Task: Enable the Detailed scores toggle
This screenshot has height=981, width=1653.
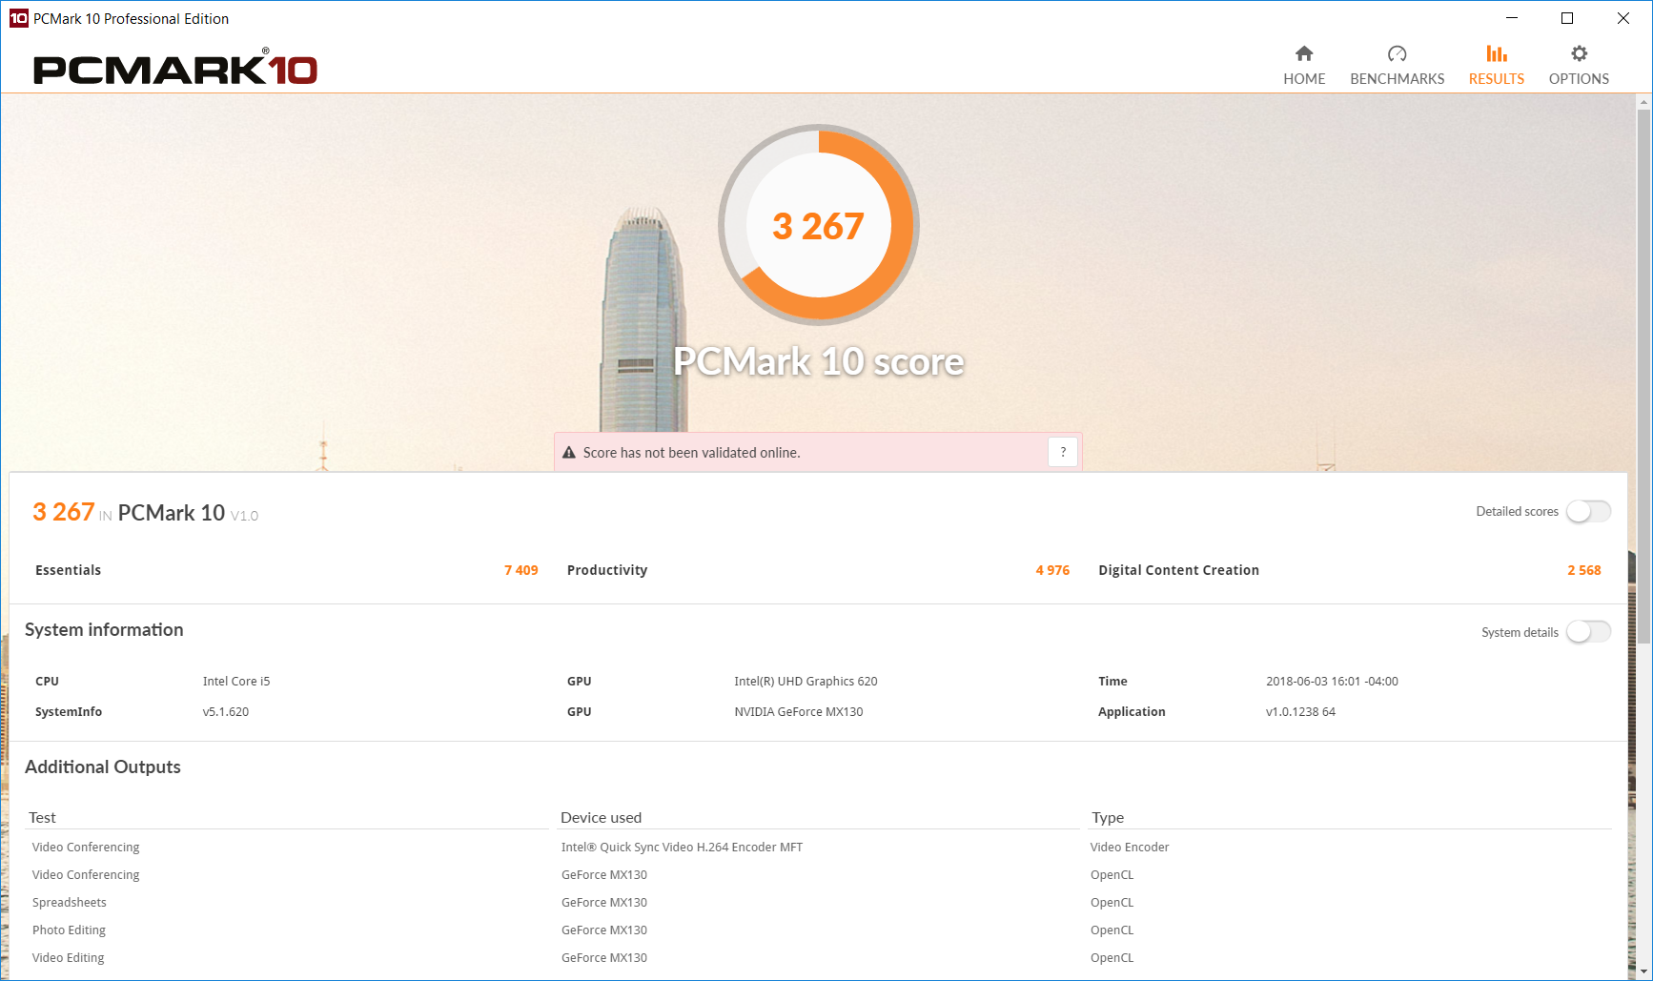Action: 1588,512
